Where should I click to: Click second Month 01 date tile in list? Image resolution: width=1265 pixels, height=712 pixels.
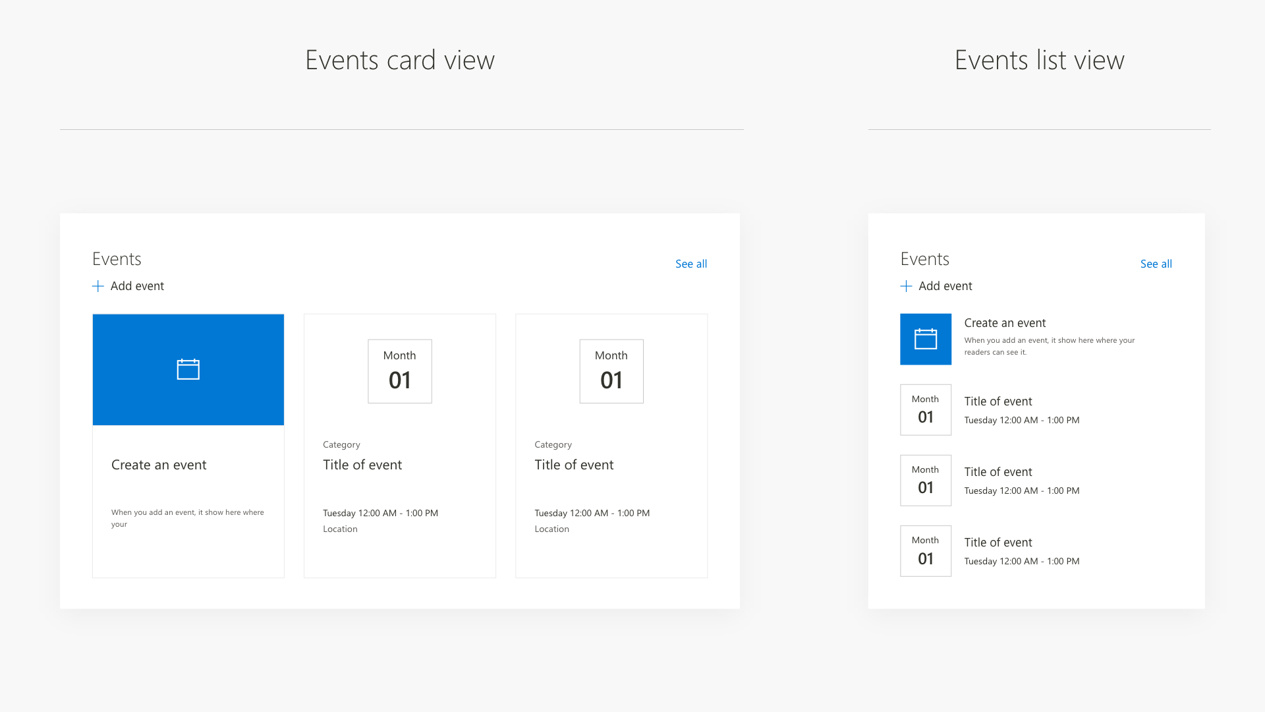coord(926,480)
